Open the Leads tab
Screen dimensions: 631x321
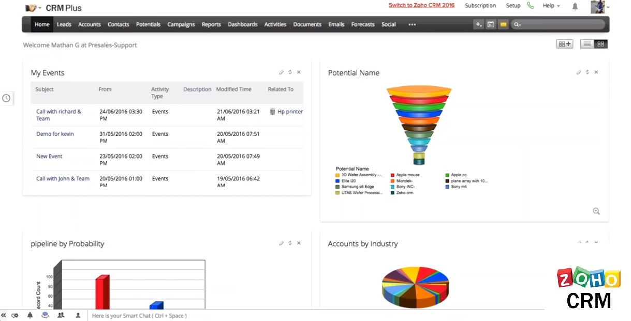tap(64, 24)
